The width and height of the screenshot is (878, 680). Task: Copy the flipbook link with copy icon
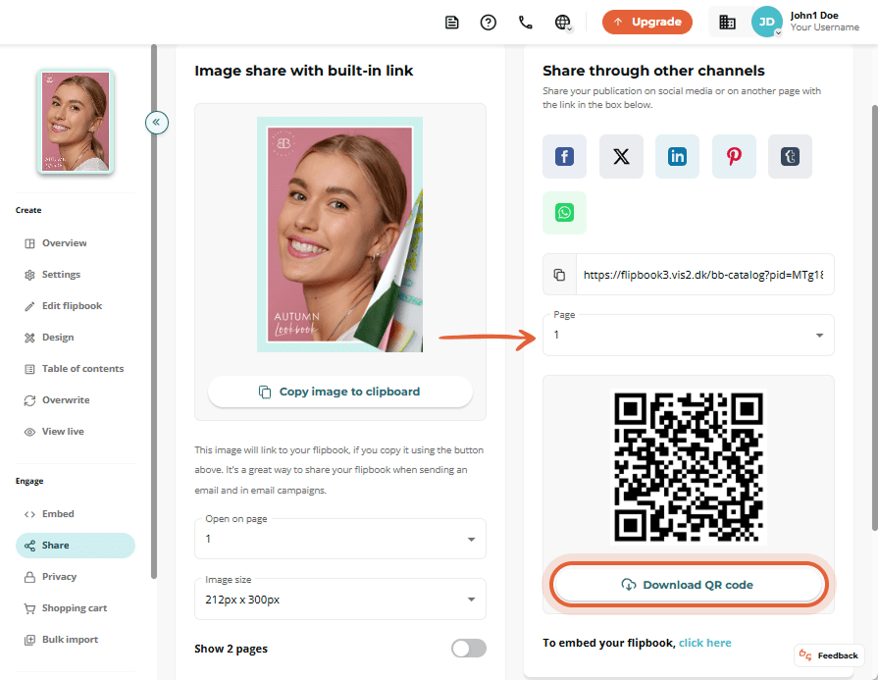point(559,275)
